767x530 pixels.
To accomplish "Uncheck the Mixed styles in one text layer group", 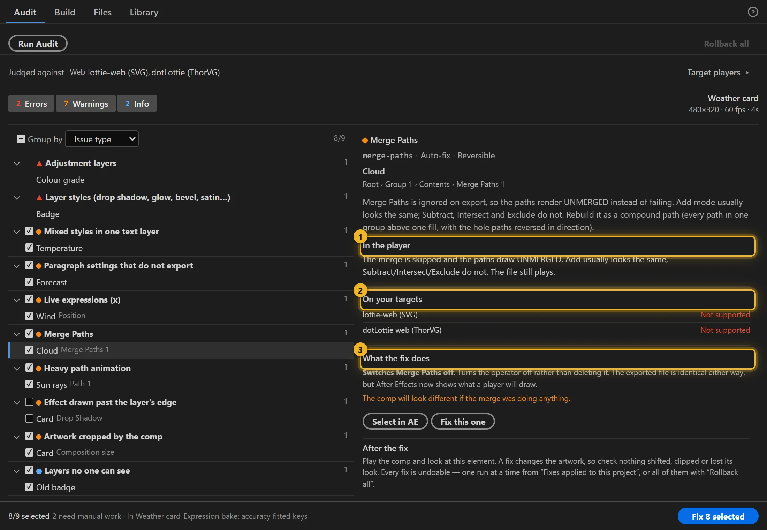I will [x=29, y=231].
